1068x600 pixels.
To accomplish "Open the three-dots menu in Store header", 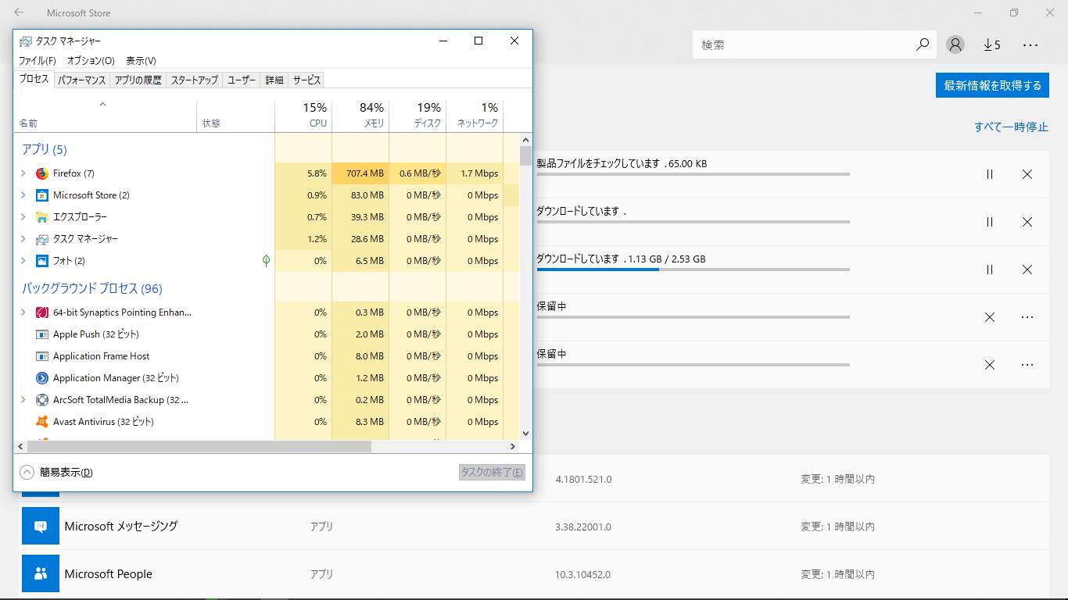I will pyautogui.click(x=1030, y=45).
